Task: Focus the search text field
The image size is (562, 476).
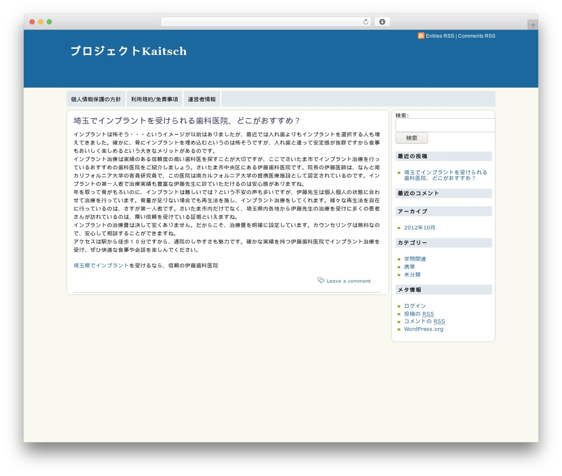Action: tap(445, 125)
